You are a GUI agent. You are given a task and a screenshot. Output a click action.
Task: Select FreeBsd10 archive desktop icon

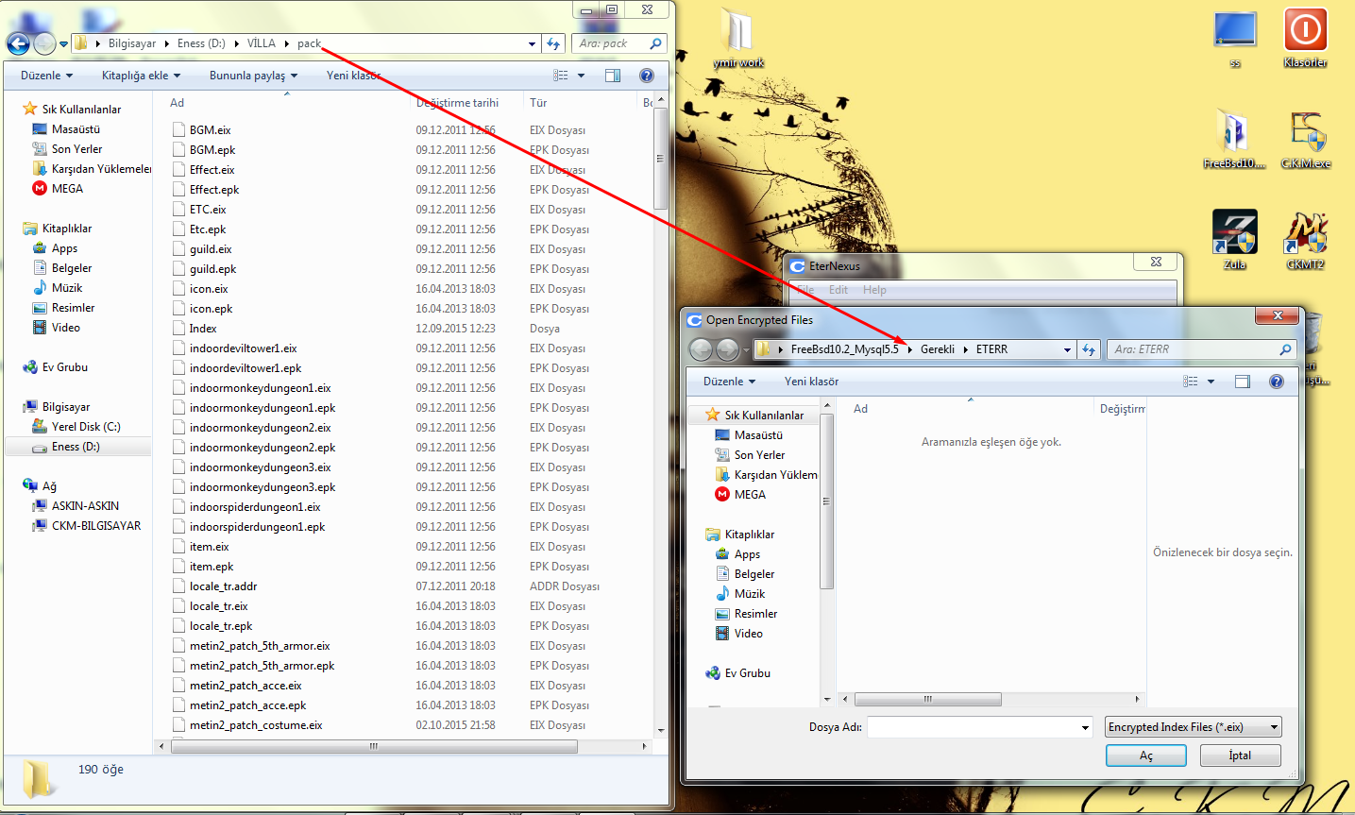coord(1235,139)
